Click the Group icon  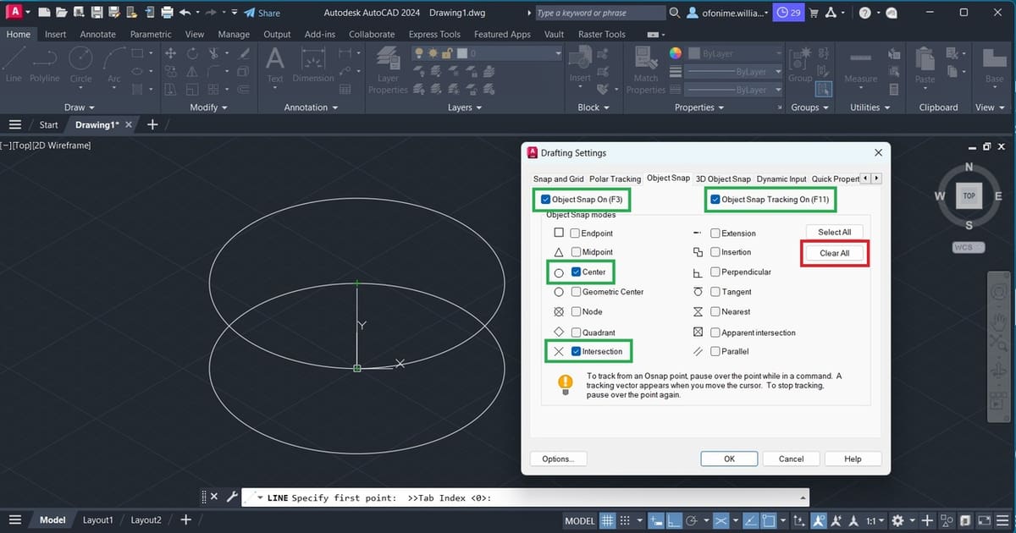pos(800,63)
